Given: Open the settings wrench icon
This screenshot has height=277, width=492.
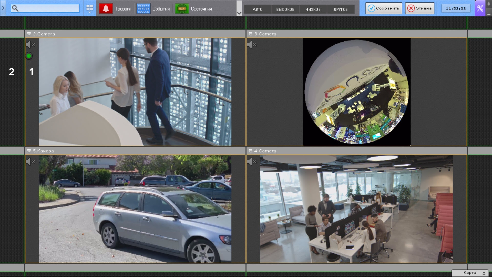Looking at the screenshot, I should point(480,8).
